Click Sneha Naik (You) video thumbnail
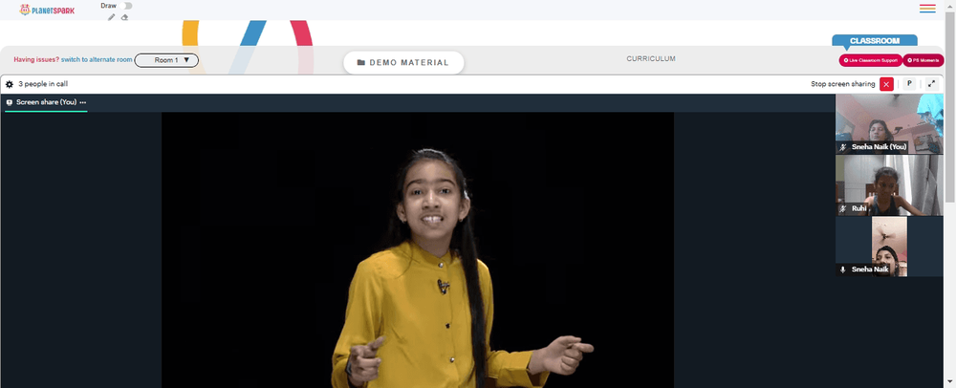 [x=889, y=124]
